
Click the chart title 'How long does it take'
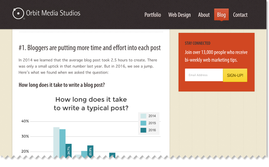pos(91,104)
